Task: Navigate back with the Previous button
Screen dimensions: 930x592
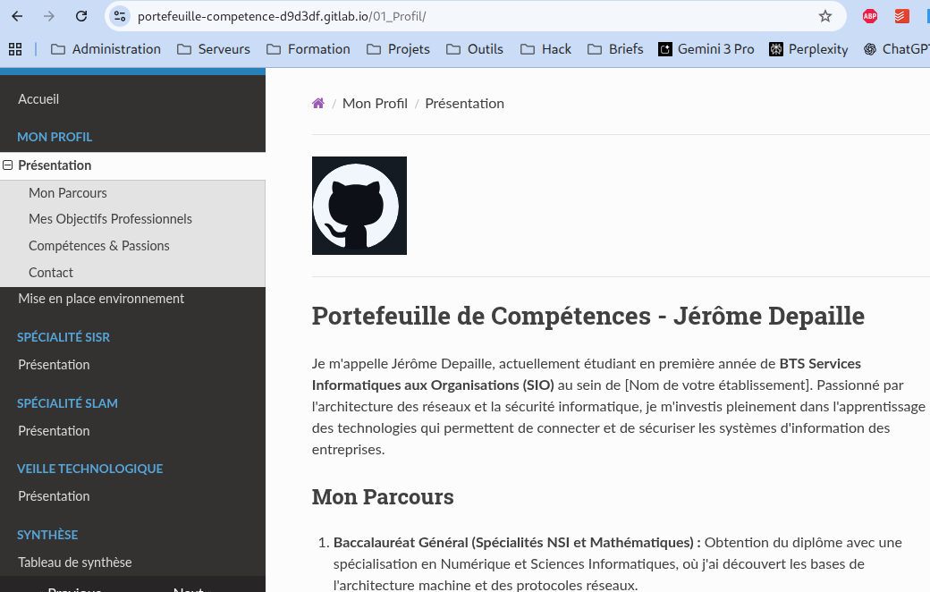Action: pos(74,588)
